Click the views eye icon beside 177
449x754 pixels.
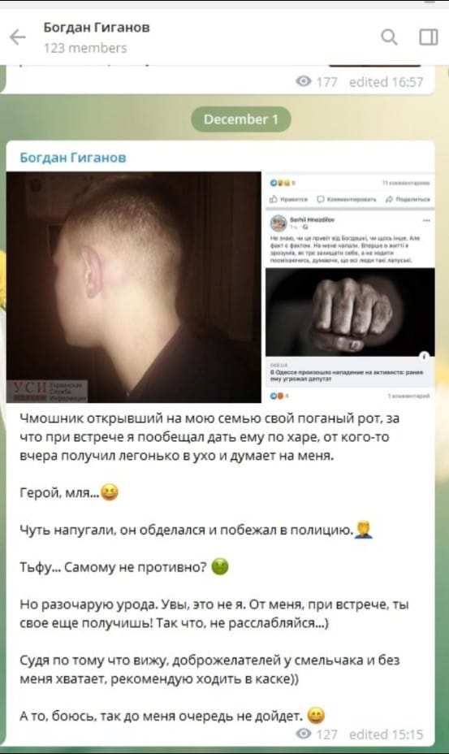pyautogui.click(x=304, y=80)
